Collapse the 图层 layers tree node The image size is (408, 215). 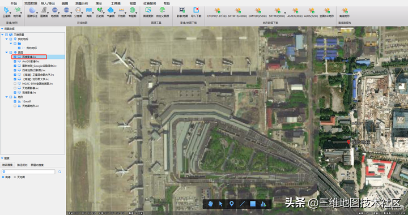pos(6,53)
